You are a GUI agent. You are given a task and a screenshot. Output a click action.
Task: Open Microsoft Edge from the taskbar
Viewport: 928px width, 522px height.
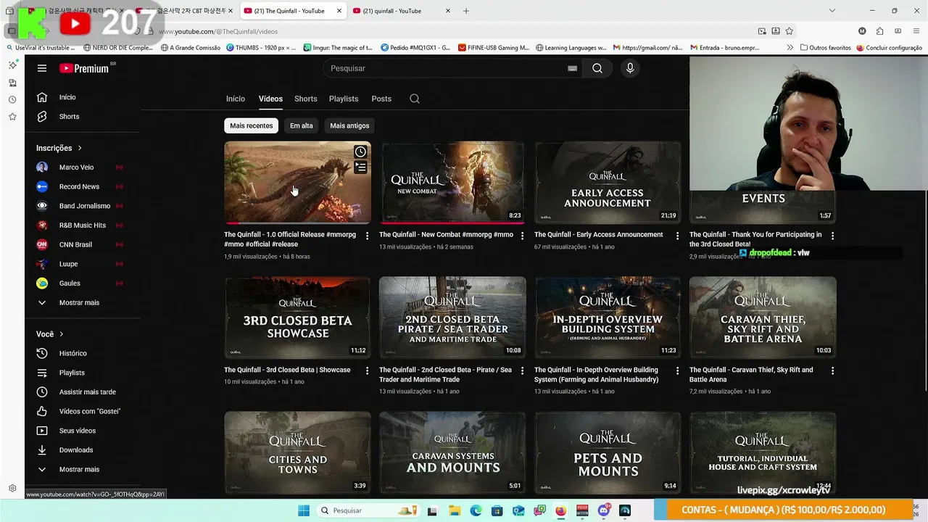pyautogui.click(x=476, y=510)
